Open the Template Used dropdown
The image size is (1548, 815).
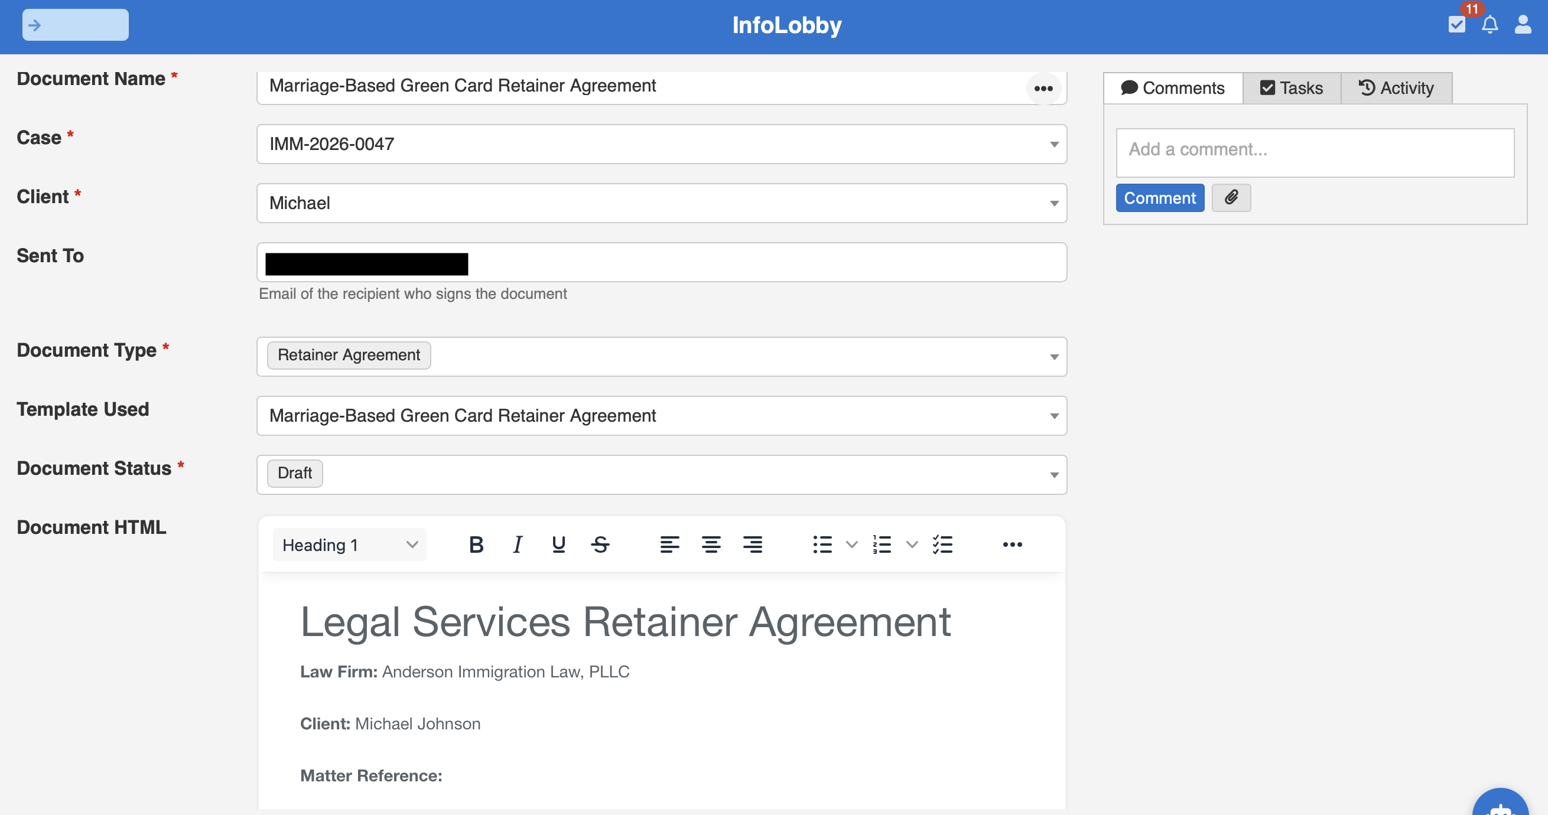point(662,416)
